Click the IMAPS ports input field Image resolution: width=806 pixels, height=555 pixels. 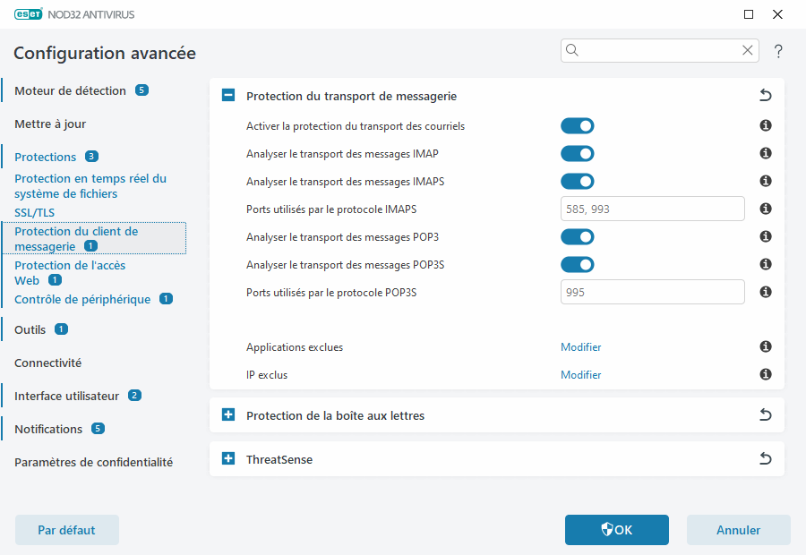[652, 209]
